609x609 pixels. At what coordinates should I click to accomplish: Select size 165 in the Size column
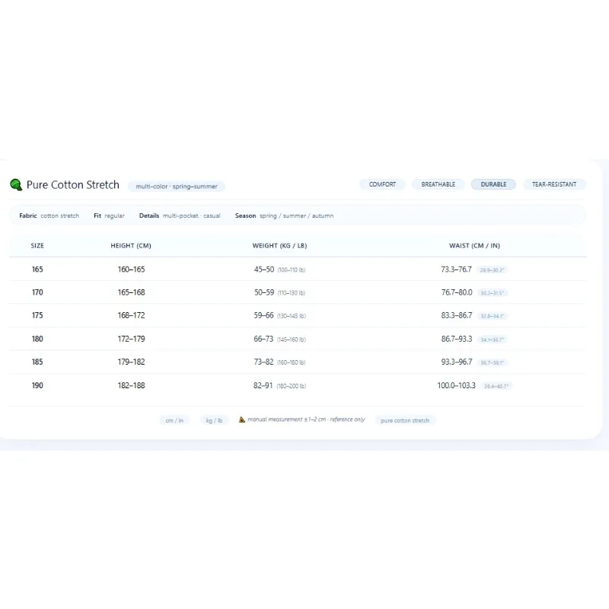[x=37, y=269]
